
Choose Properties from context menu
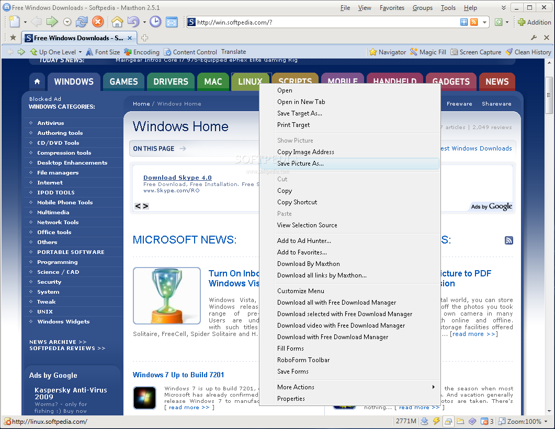(x=350, y=399)
